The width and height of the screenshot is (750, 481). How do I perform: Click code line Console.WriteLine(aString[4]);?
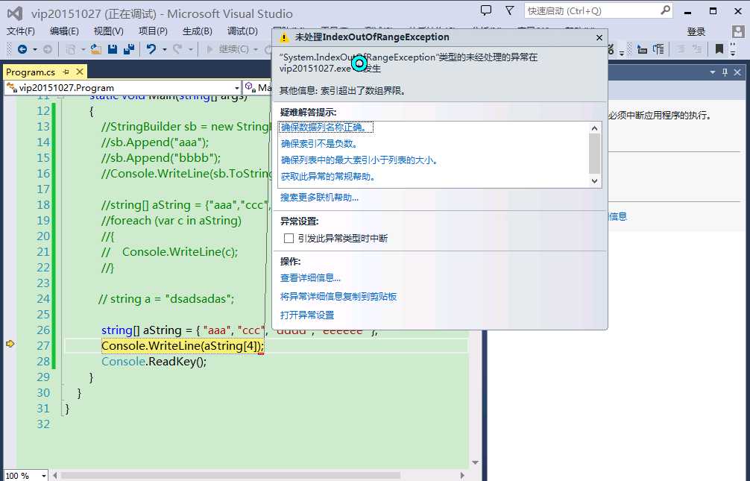point(183,345)
